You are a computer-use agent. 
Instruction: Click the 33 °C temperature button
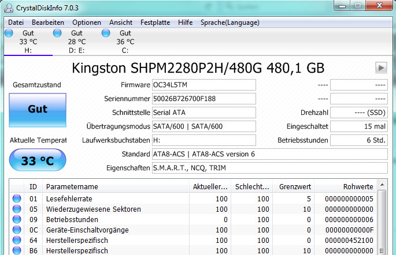[38, 160]
